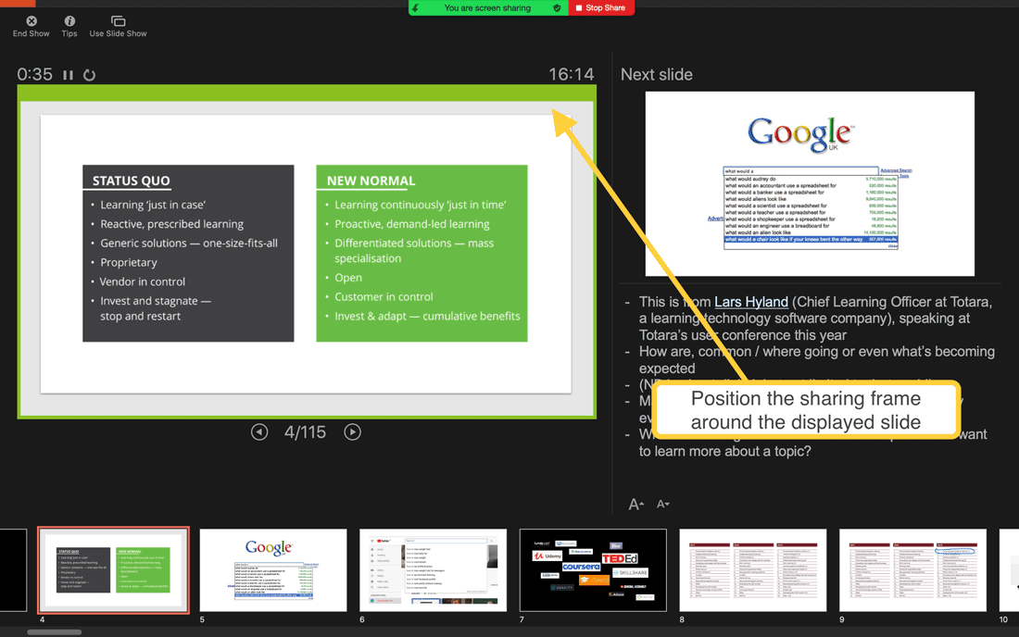The height and width of the screenshot is (637, 1019).
Task: Select slide 6 YouTube thumbnail
Action: click(x=433, y=570)
